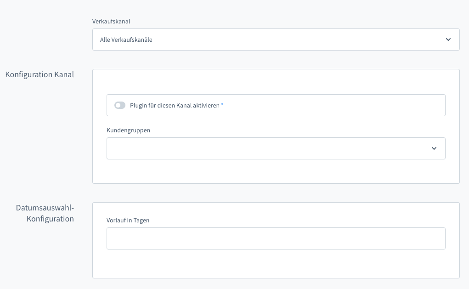Click the 'Kundengruppen' field label
The image size is (469, 289).
(128, 130)
